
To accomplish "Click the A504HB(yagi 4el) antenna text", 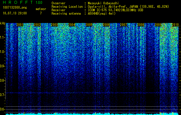I will tap(102, 14).
